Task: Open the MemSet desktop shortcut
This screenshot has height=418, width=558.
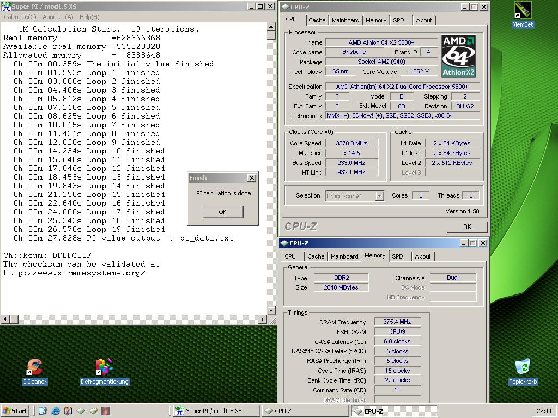Action: click(523, 14)
